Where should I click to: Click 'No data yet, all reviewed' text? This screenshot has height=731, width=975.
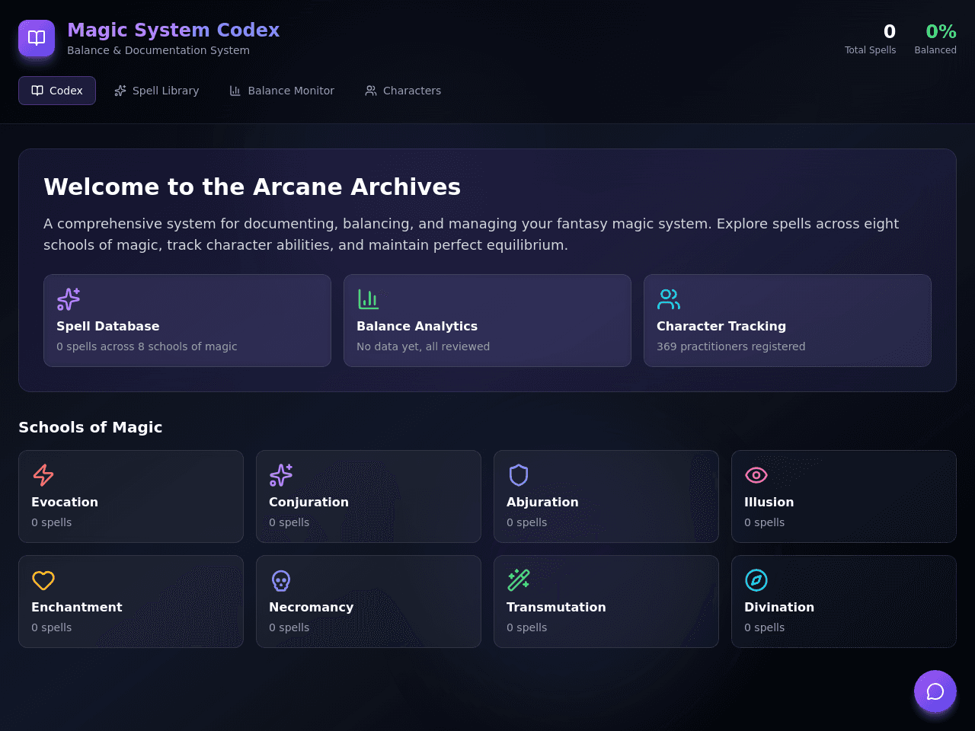[424, 346]
